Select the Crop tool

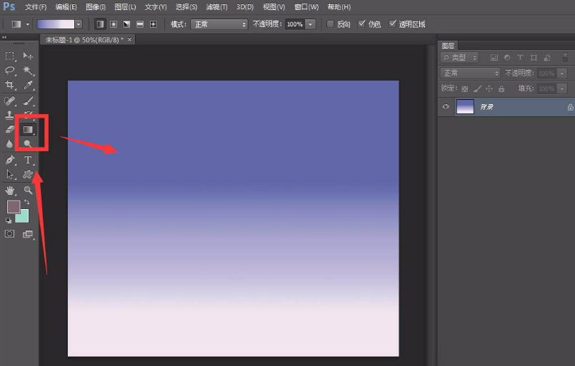[x=10, y=86]
